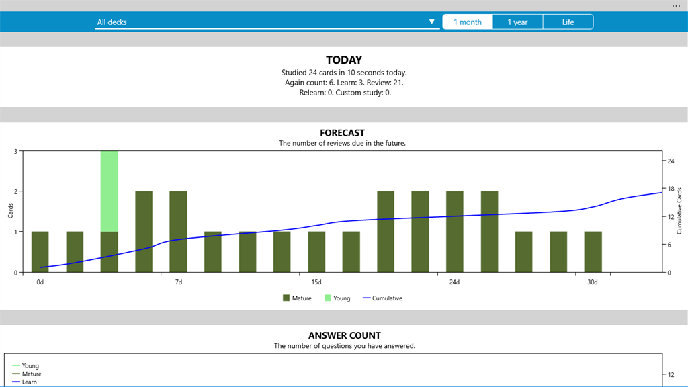Select the 1 month time range
The width and height of the screenshot is (688, 387).
tap(468, 22)
